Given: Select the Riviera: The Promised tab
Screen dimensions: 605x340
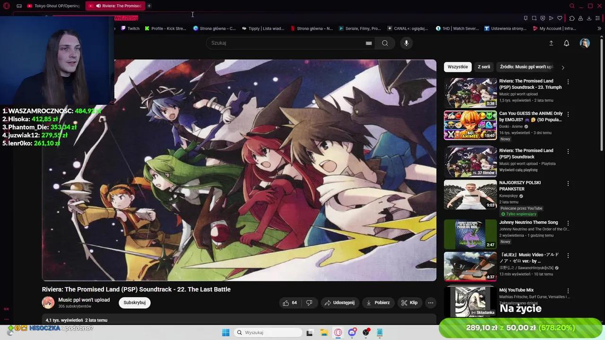Looking at the screenshot, I should [115, 6].
